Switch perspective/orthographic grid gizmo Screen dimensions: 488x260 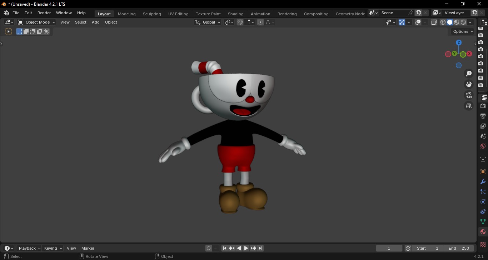[469, 106]
